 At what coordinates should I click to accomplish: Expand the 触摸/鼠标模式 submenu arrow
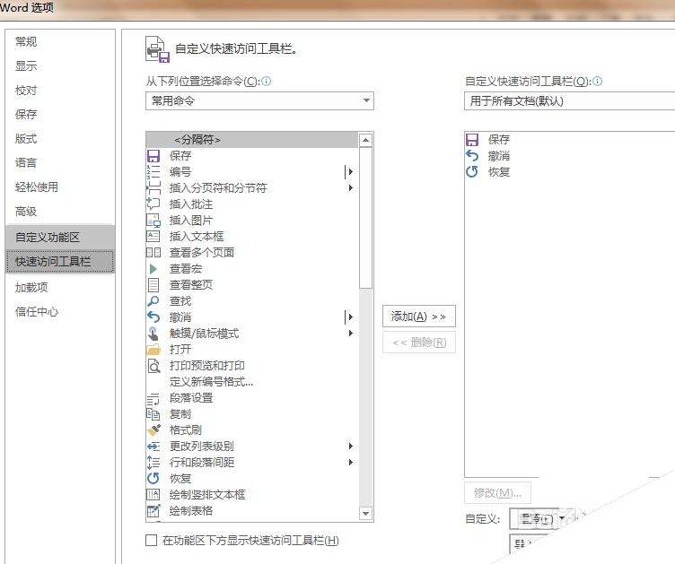pyautogui.click(x=351, y=334)
